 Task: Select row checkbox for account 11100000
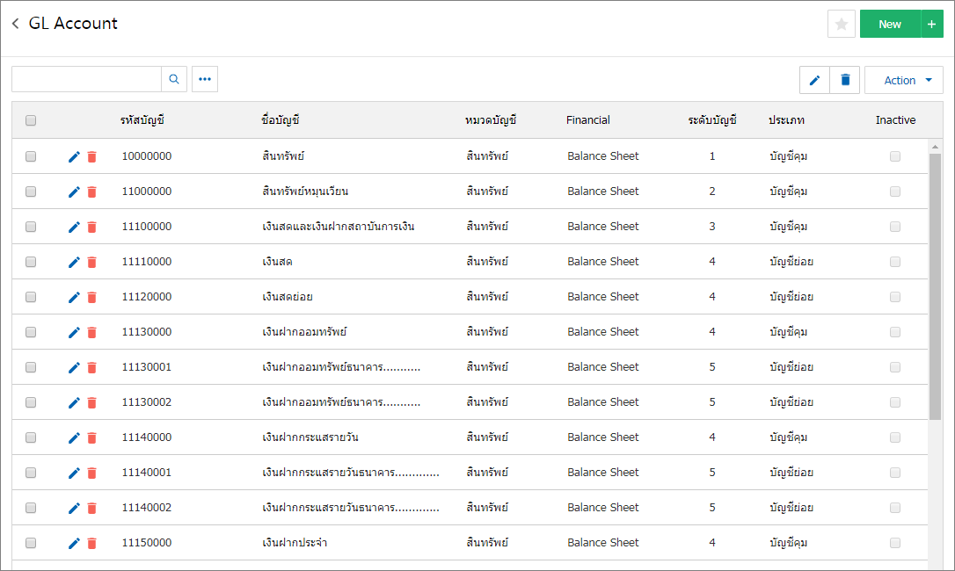click(31, 227)
